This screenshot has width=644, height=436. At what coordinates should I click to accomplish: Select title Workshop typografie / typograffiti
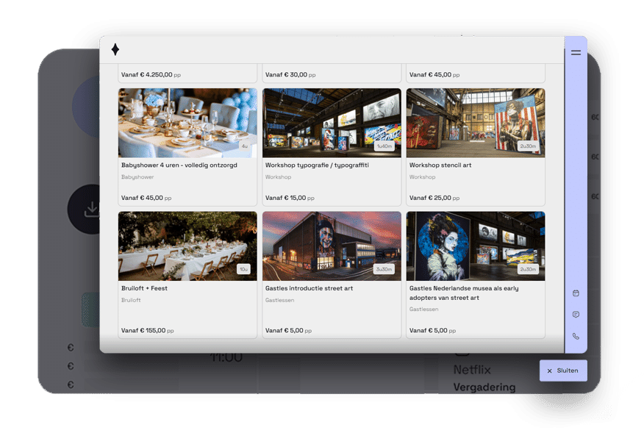point(317,165)
